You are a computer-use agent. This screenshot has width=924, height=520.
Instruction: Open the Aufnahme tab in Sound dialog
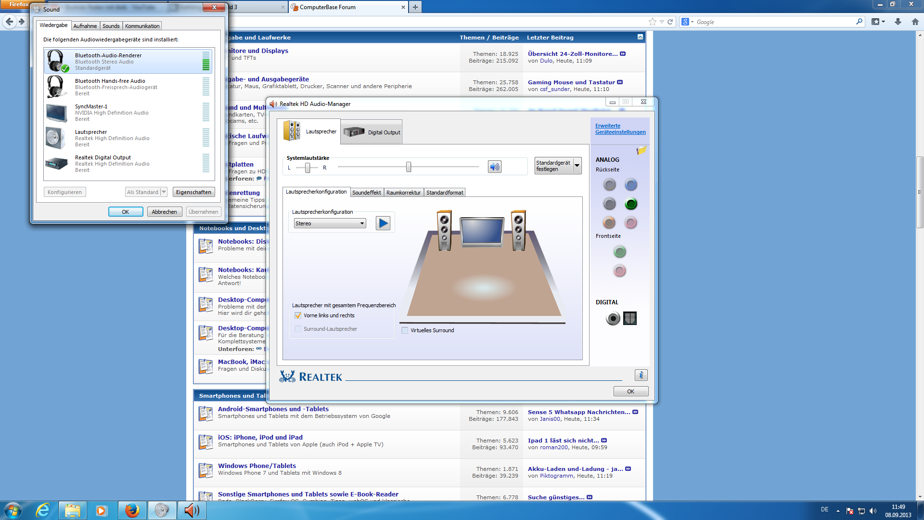(x=85, y=26)
